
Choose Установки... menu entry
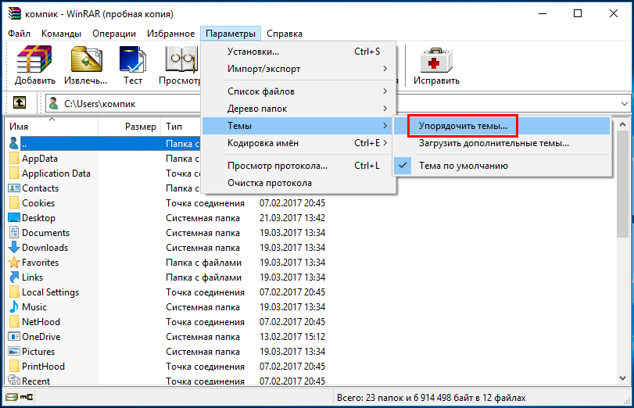tap(299, 52)
